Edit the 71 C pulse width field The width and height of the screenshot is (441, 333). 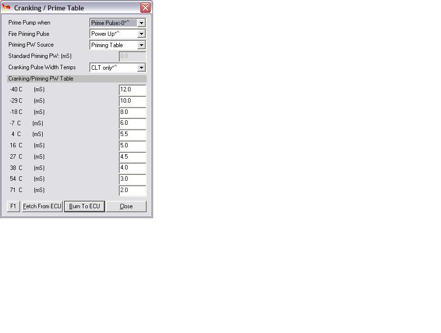click(132, 191)
